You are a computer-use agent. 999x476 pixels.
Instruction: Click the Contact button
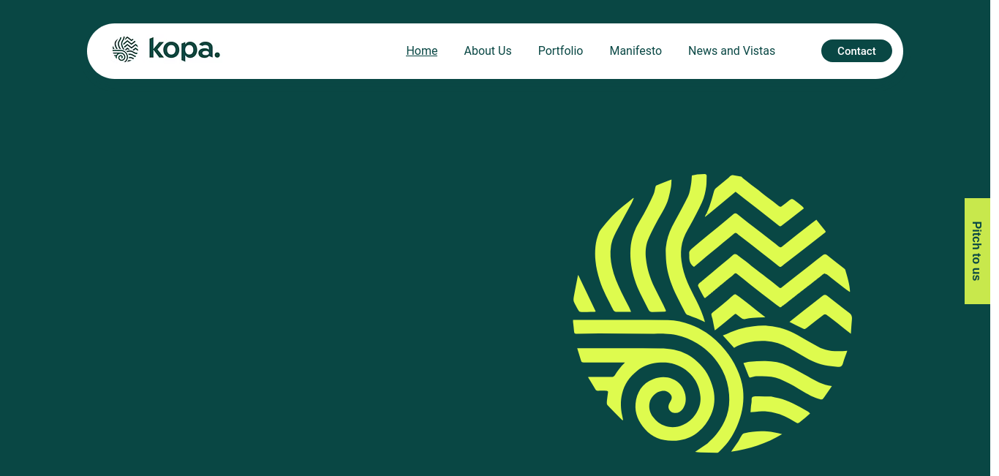(856, 50)
